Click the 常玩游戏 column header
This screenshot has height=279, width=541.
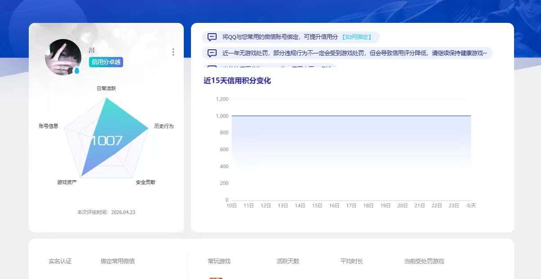219,261
